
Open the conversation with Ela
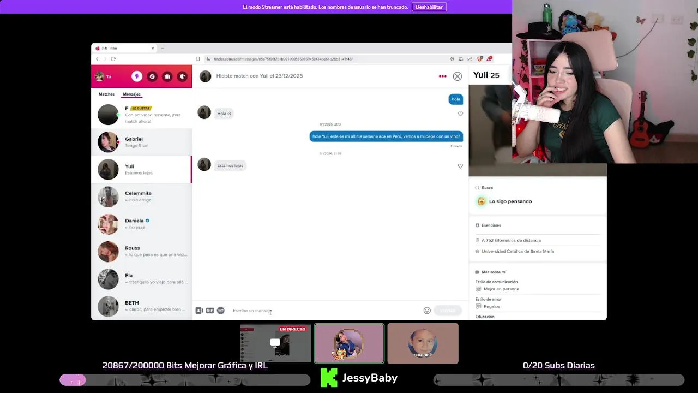coord(142,278)
